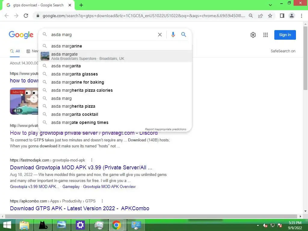Open the black cat taskbar app
Image resolution: width=308 pixels, height=231 pixels.
(43, 225)
